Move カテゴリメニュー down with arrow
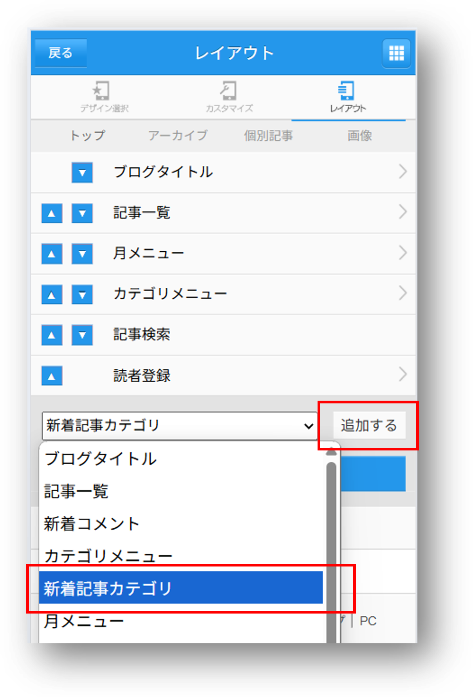The width and height of the screenshot is (473, 699). 82,294
